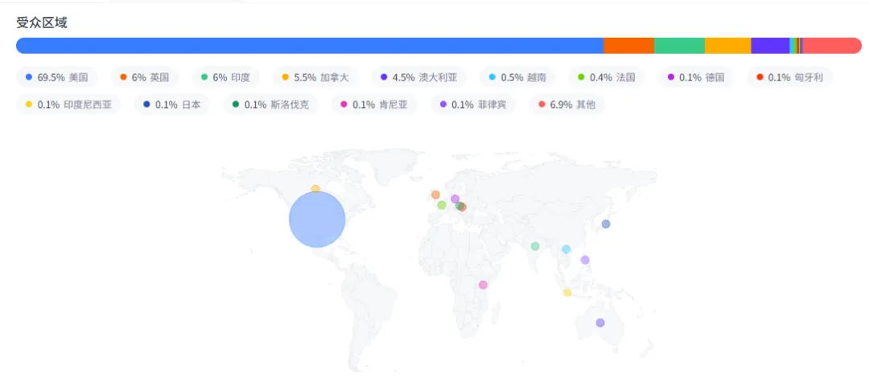The image size is (869, 382).
Task: Click the light green France map bubble
Action: 442,205
